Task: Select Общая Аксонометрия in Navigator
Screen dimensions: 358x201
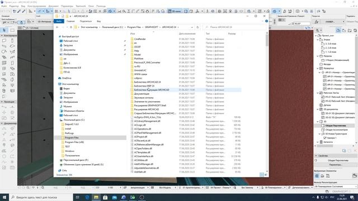Action: pyautogui.click(x=336, y=130)
